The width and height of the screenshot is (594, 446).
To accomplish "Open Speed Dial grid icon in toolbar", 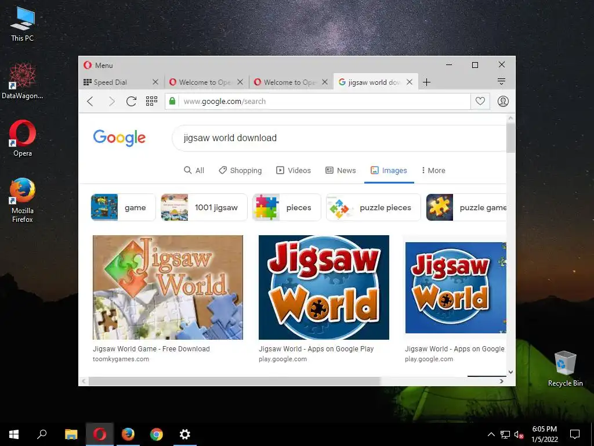I will point(151,101).
